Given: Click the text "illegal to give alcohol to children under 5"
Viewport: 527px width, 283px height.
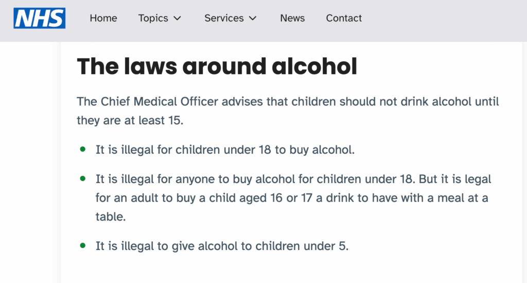Looking at the screenshot, I should click(222, 246).
